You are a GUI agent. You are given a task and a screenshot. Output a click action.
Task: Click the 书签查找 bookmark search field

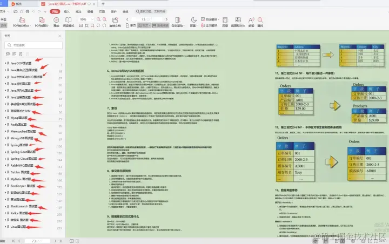pos(33,45)
